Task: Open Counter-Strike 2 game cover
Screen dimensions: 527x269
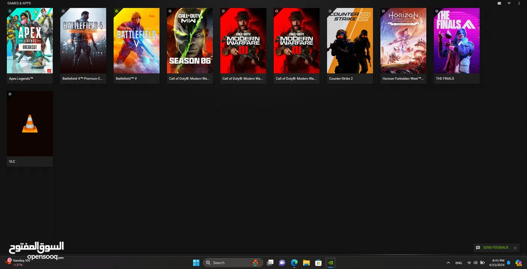Action: coord(350,41)
